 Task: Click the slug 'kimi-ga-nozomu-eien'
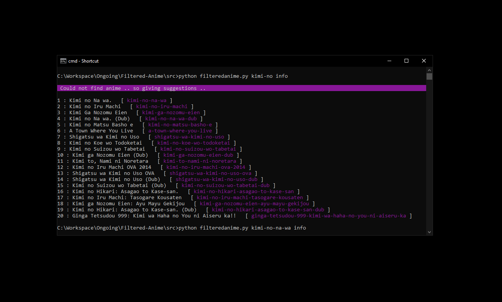coord(171,113)
